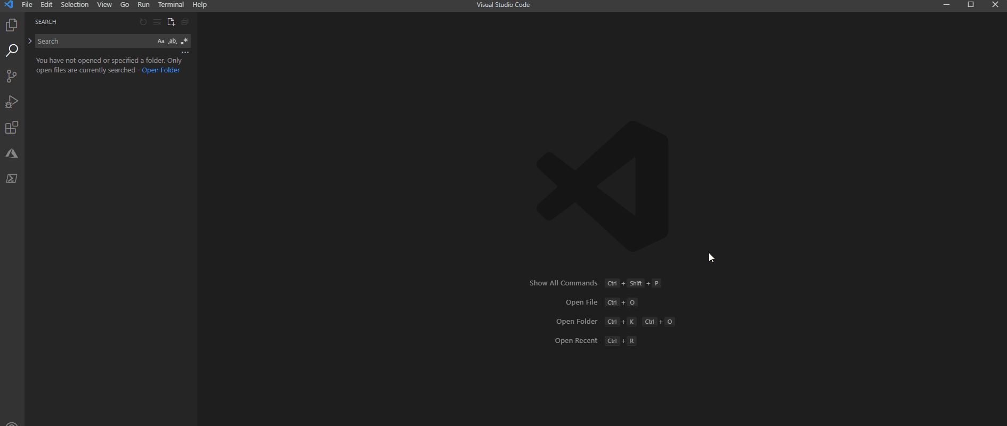
Task: Toggle search details ellipsis
Action: pyautogui.click(x=185, y=52)
